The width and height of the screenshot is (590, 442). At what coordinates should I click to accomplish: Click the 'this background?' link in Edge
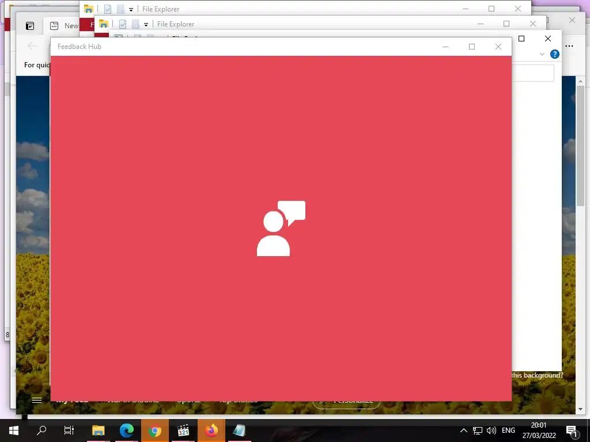[537, 375]
